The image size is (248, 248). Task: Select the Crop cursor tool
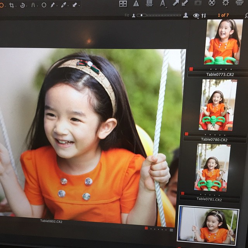coord(11,5)
